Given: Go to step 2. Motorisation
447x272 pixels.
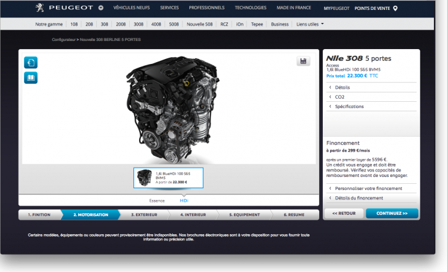Looking at the screenshot, I should 91,215.
